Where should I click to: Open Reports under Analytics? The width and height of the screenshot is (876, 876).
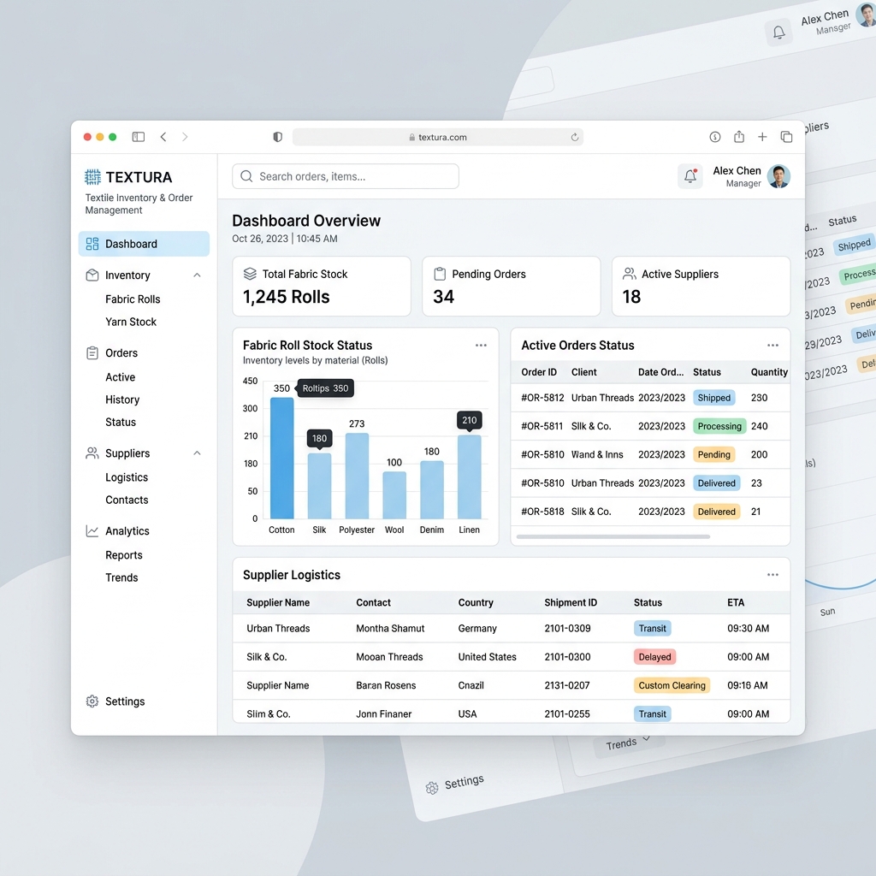click(x=124, y=554)
